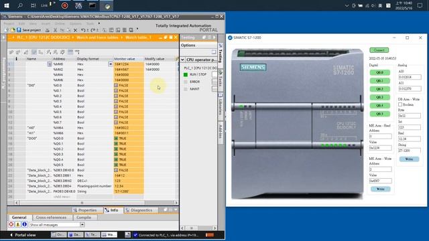
Task: Click the Paste icon in TIA toolbar
Action: (68, 30)
